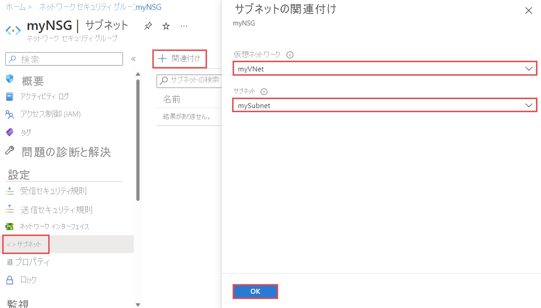
Task: Click the inbound security rules icon
Action: tap(10, 191)
